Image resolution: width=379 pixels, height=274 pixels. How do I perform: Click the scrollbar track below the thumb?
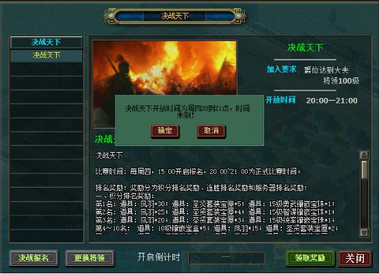click(x=364, y=204)
